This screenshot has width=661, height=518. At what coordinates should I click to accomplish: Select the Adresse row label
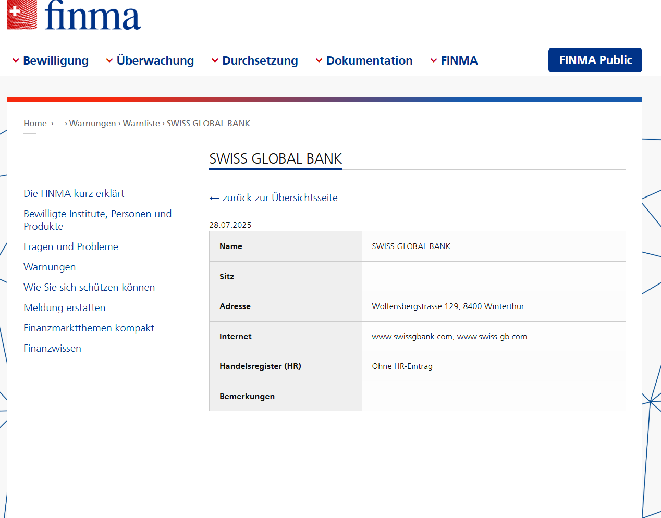[235, 306]
